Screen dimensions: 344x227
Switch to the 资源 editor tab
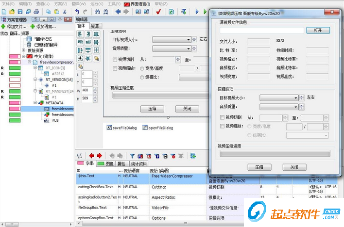coord(95,26)
